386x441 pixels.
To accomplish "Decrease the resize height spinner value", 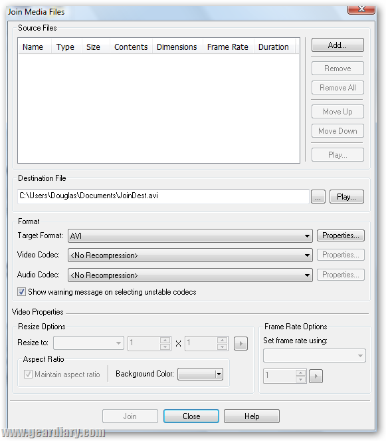I will (x=222, y=347).
